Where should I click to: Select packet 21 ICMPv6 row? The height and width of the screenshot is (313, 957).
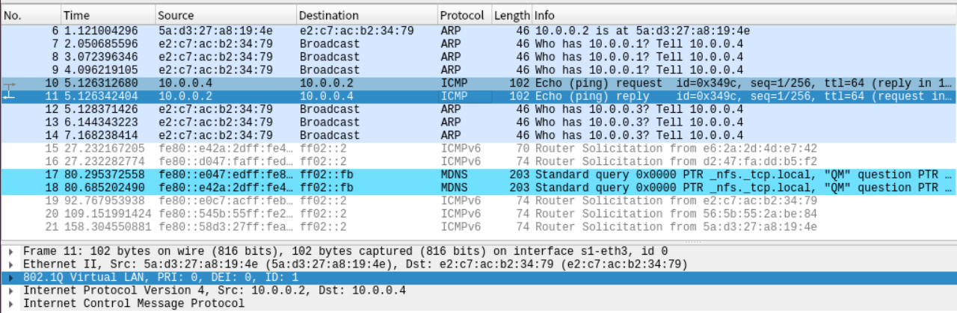478,226
